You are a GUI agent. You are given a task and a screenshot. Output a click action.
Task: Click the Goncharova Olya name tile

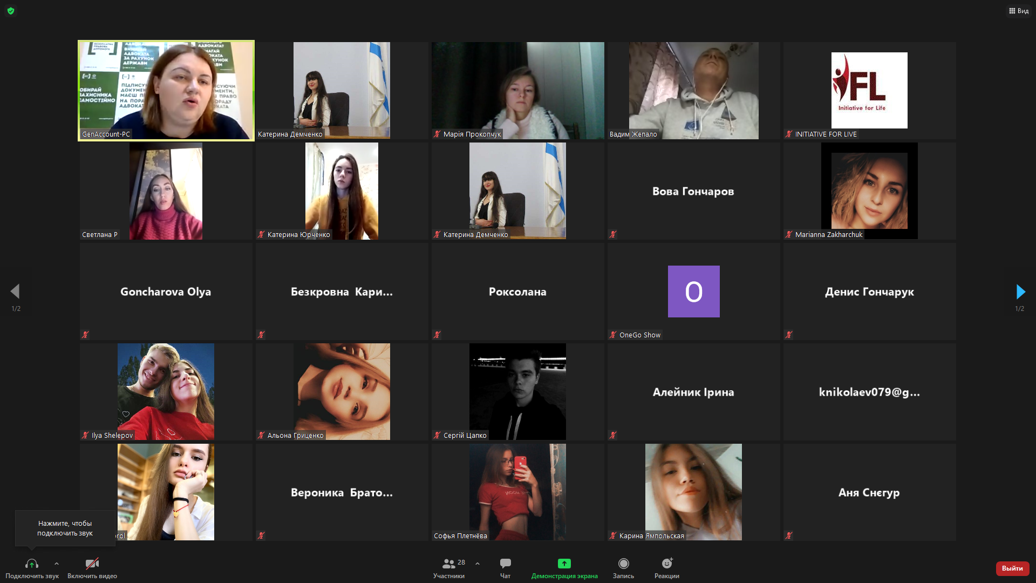click(x=166, y=291)
